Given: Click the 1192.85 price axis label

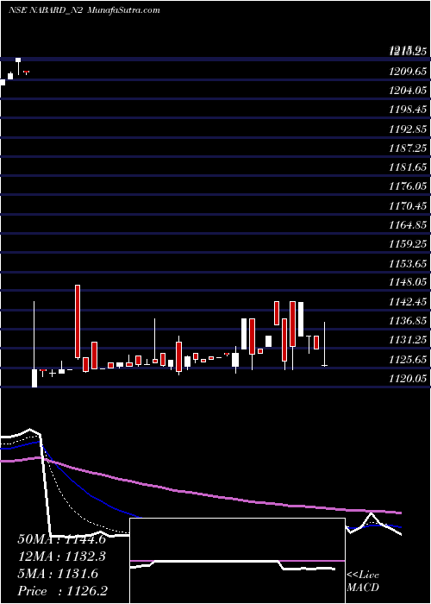Looking at the screenshot, I should coord(408,129).
